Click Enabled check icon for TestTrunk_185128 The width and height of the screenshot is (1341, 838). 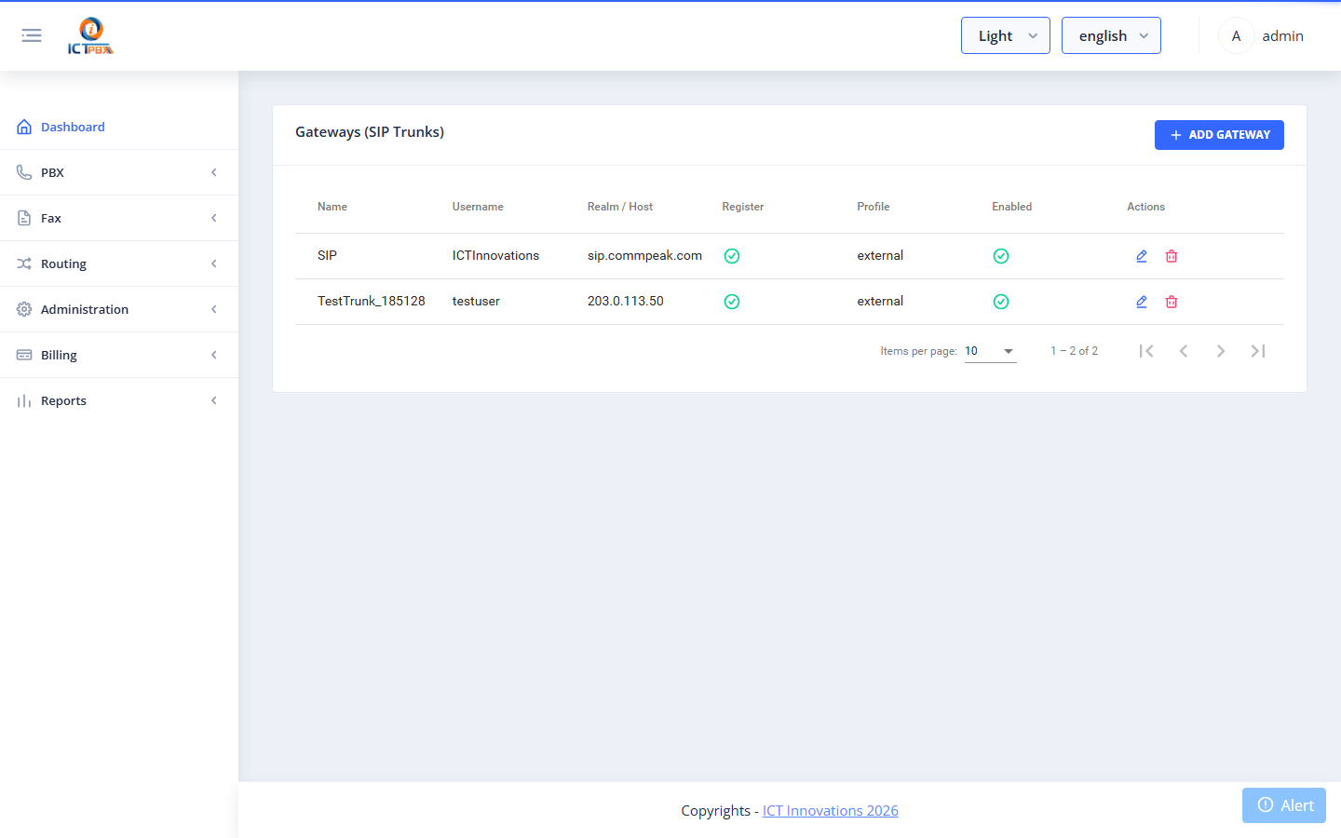[x=1001, y=302]
